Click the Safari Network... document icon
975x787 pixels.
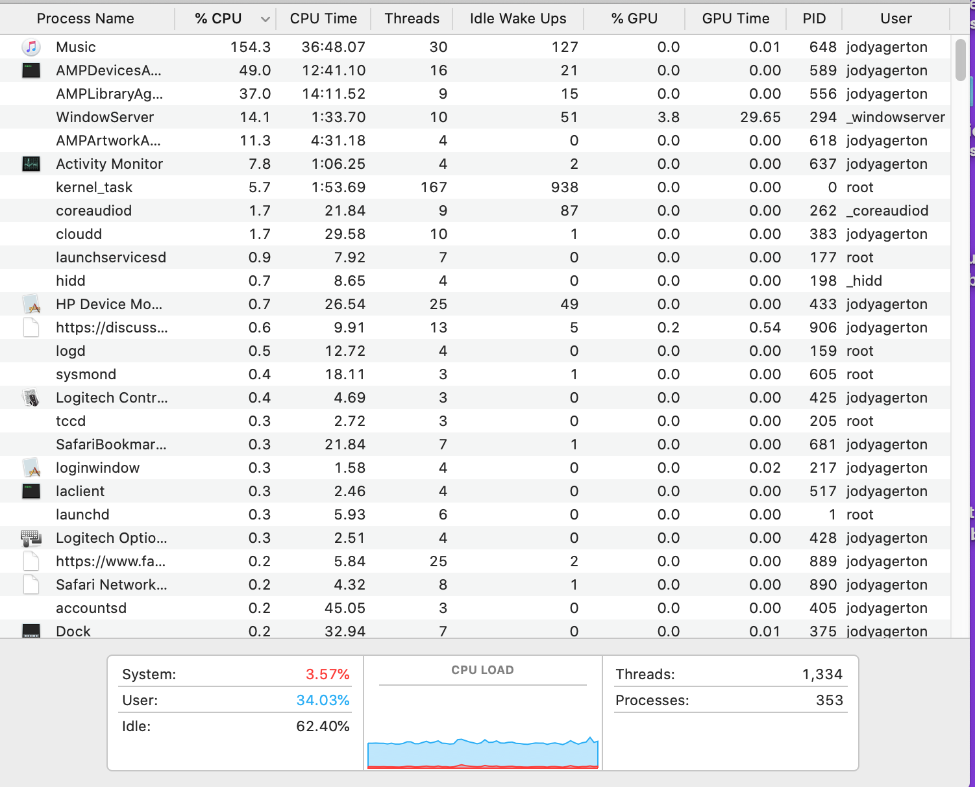click(x=31, y=584)
